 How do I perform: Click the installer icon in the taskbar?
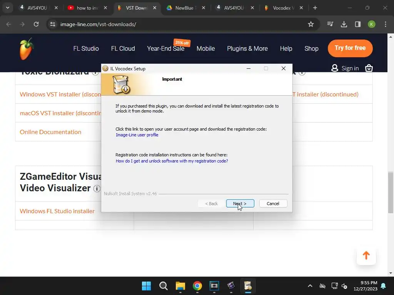coord(248,286)
